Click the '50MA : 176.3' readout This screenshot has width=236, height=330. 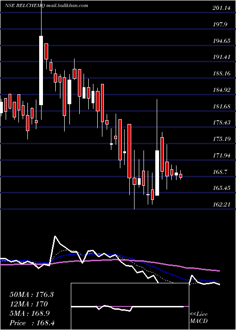(32, 295)
